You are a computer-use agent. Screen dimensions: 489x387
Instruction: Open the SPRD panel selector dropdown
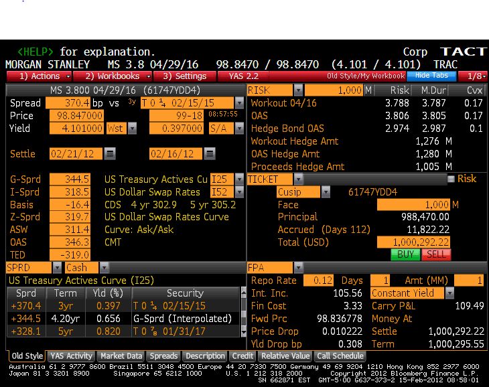click(57, 267)
